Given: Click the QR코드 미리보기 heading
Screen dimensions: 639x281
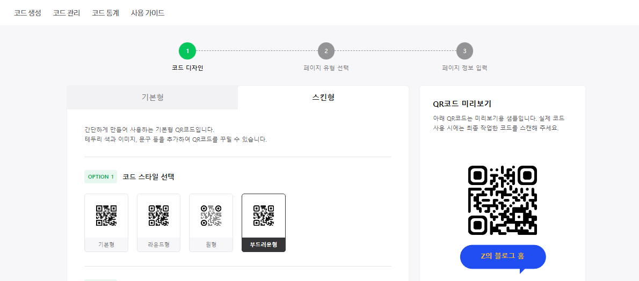Looking at the screenshot, I should pos(462,104).
